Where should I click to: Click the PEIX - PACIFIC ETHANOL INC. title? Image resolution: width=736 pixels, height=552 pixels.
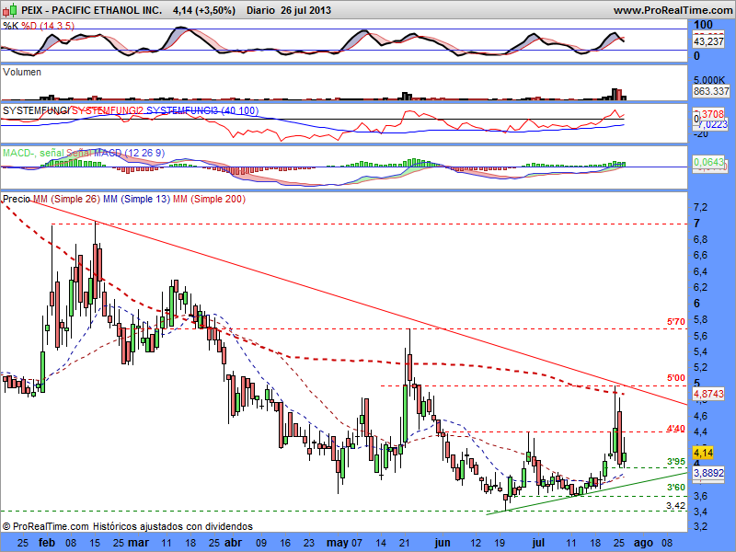coord(92,10)
